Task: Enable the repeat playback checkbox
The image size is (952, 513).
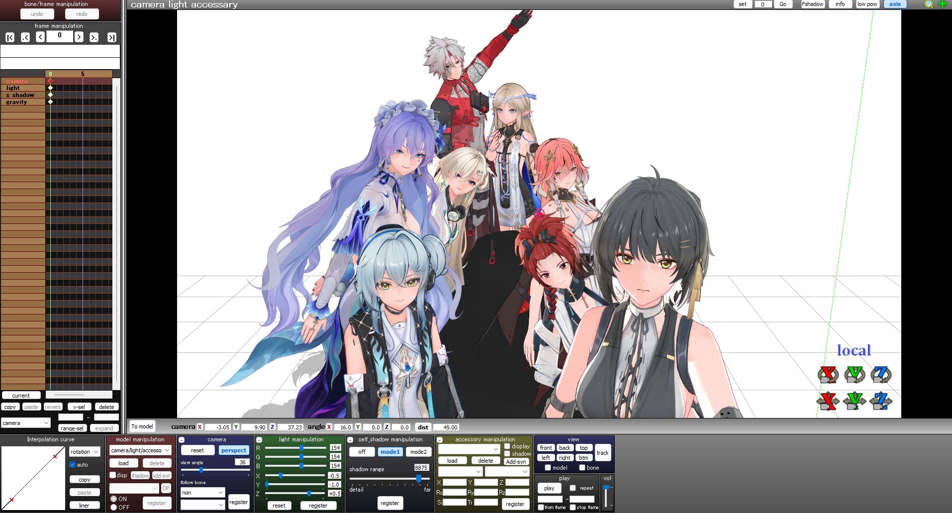Action: pos(572,488)
